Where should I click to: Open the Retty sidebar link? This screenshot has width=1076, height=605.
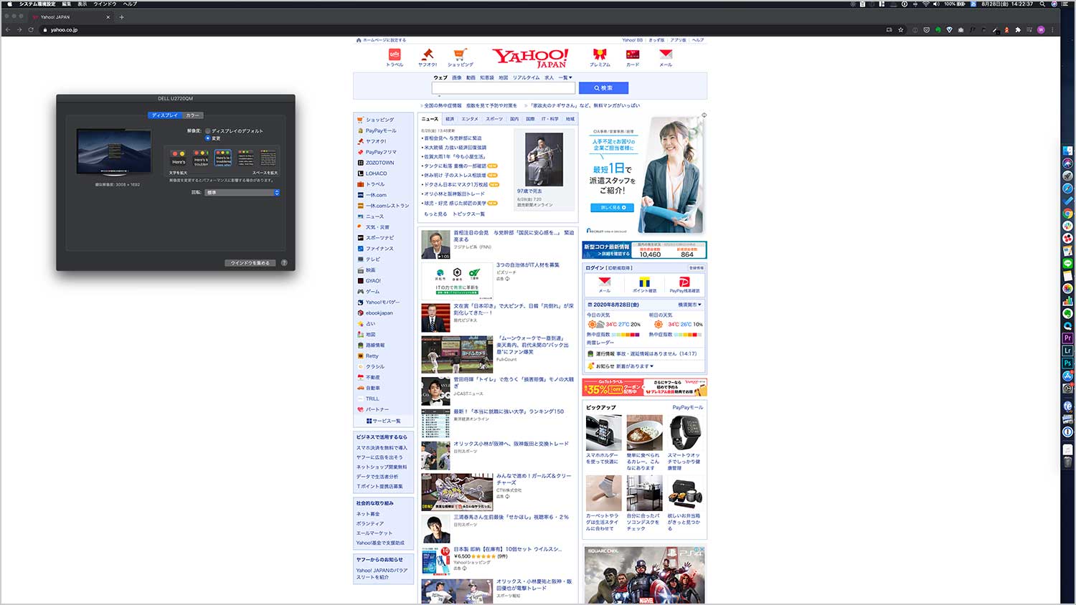[x=372, y=356]
